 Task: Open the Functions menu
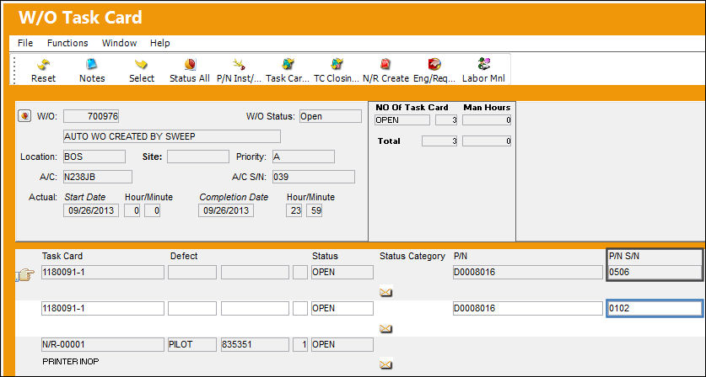click(x=67, y=43)
